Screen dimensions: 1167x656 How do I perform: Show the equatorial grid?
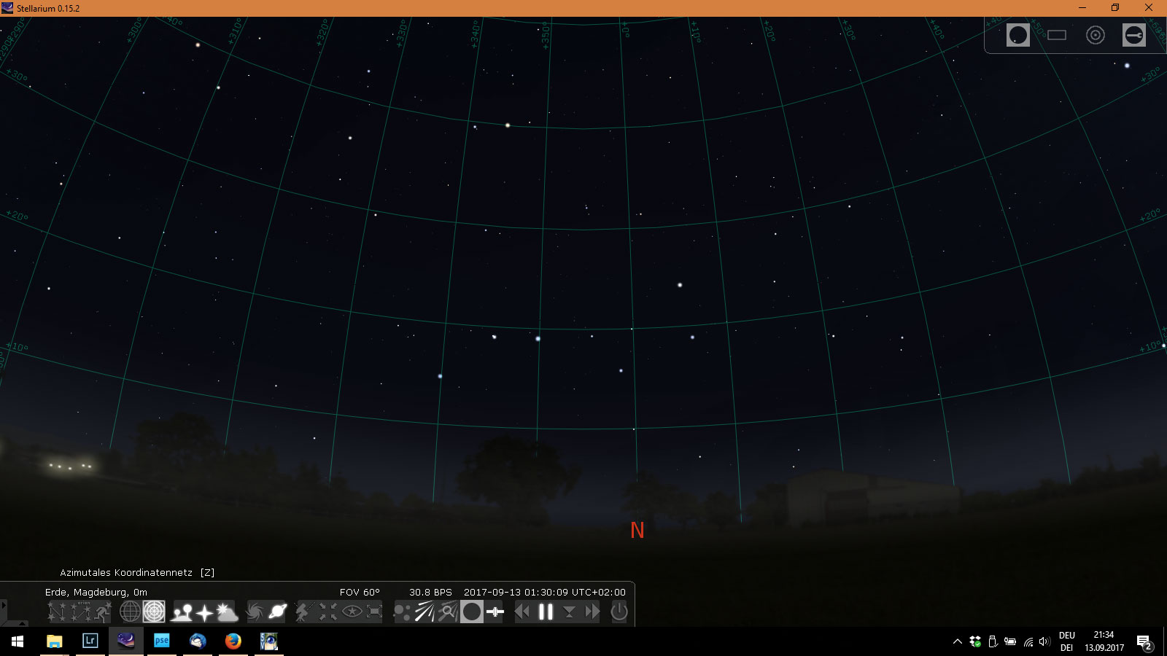point(130,612)
